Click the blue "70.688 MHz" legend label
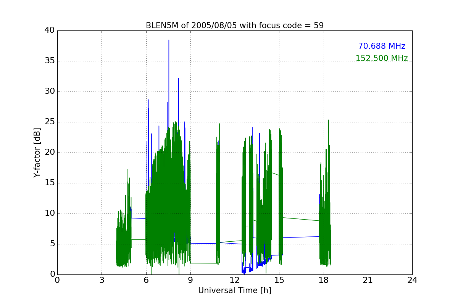Viewport: 458px width, 305px height. point(382,46)
